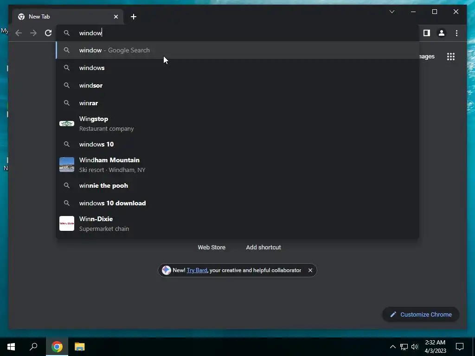Select Windham Mountain ski resort suggestion
The height and width of the screenshot is (356, 475).
click(x=237, y=165)
